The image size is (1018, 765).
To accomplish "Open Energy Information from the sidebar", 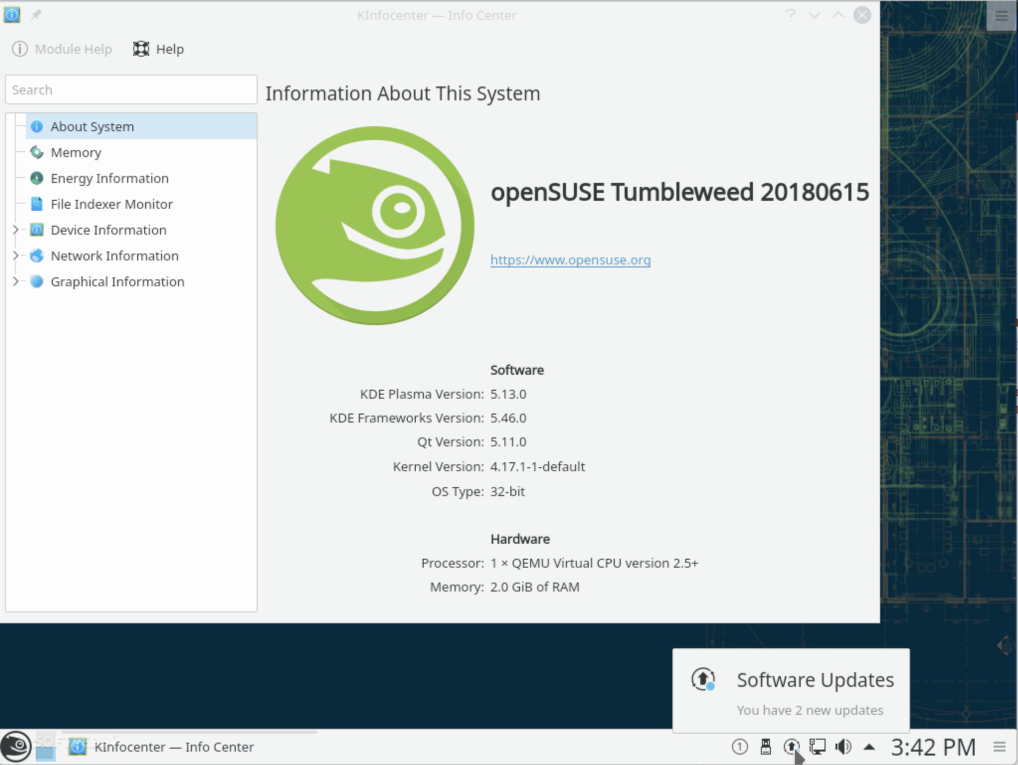I will coord(109,178).
